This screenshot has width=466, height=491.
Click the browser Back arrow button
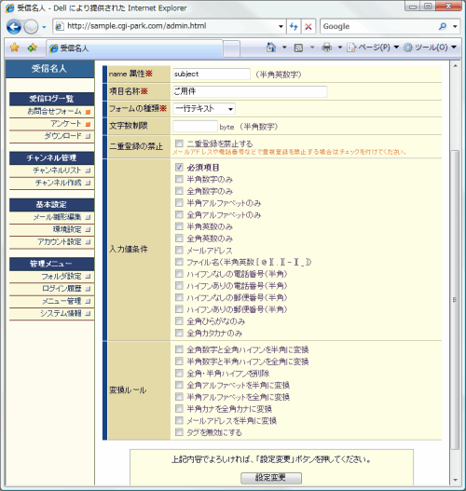(14, 27)
